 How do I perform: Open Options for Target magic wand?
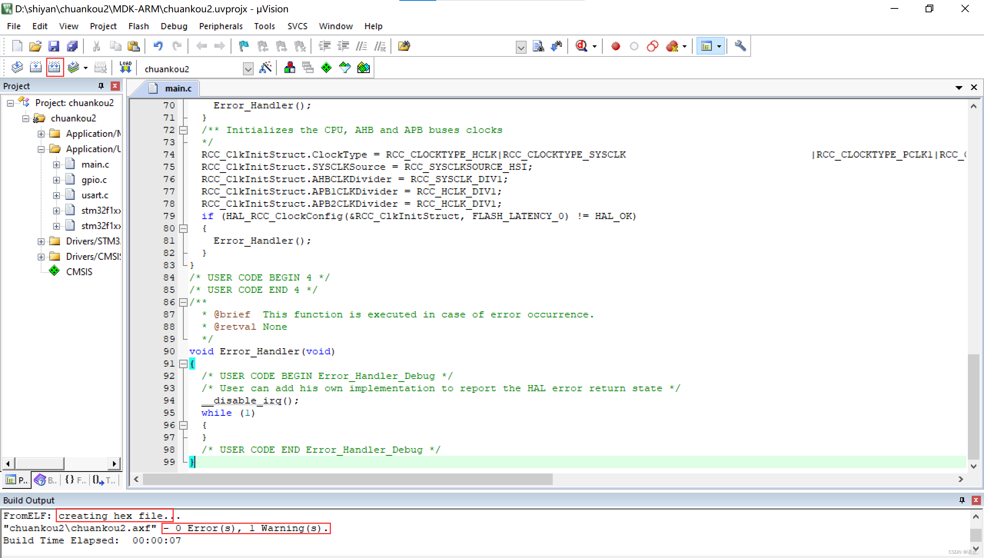tap(265, 68)
